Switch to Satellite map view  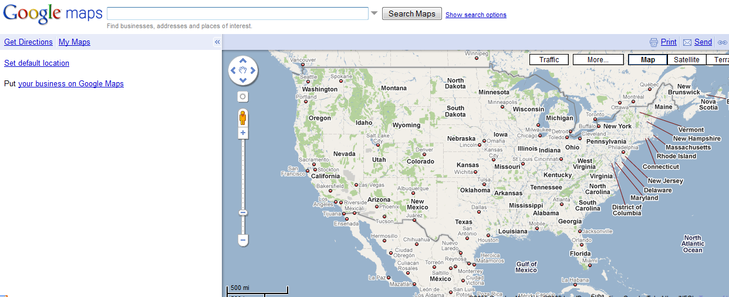point(686,60)
